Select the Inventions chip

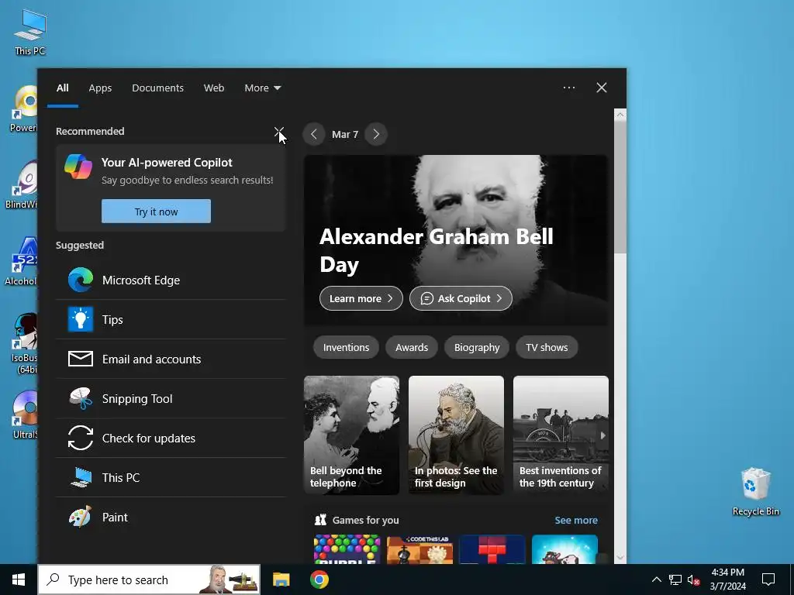[x=346, y=348]
